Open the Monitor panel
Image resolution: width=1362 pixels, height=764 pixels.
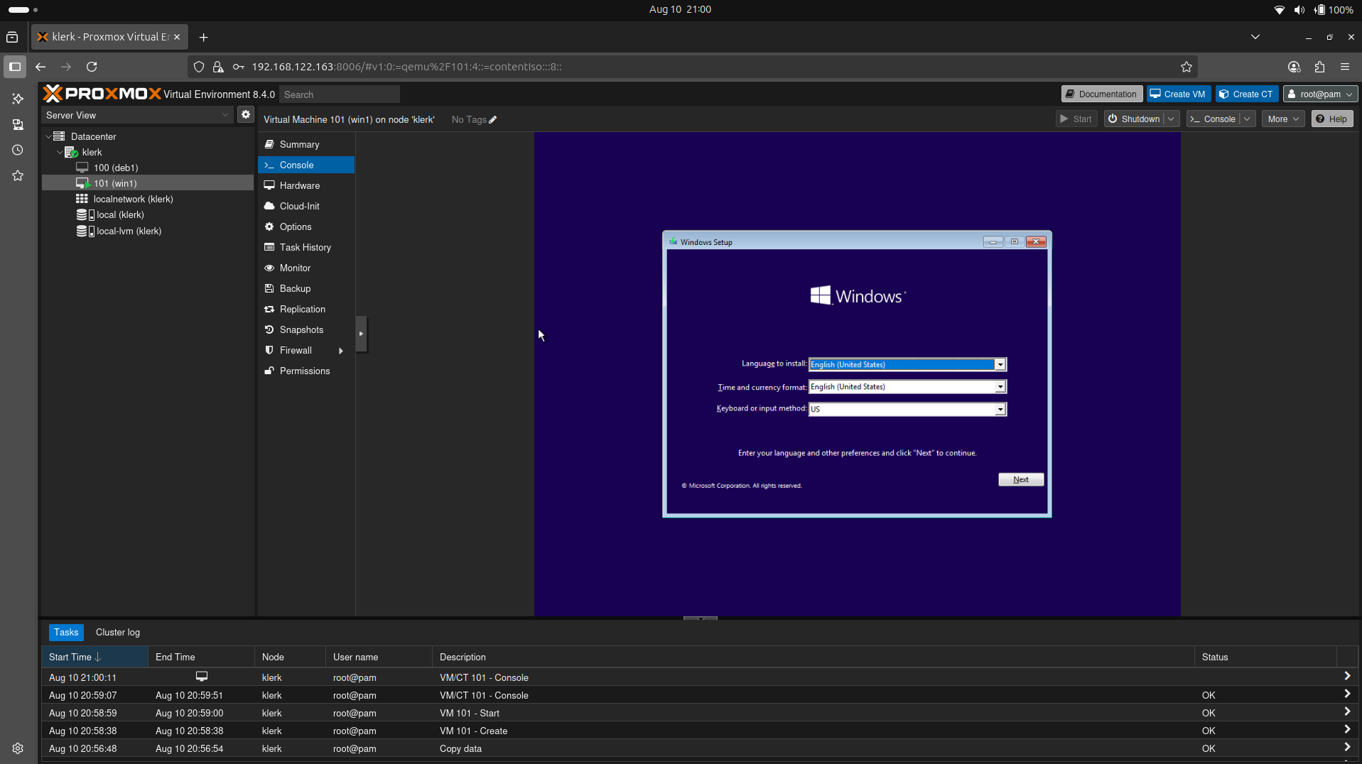click(x=294, y=268)
